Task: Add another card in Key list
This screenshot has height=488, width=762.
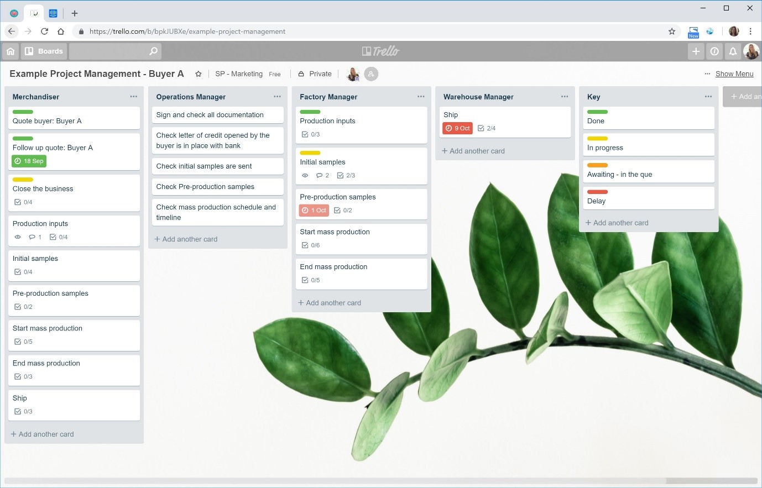Action: [617, 223]
